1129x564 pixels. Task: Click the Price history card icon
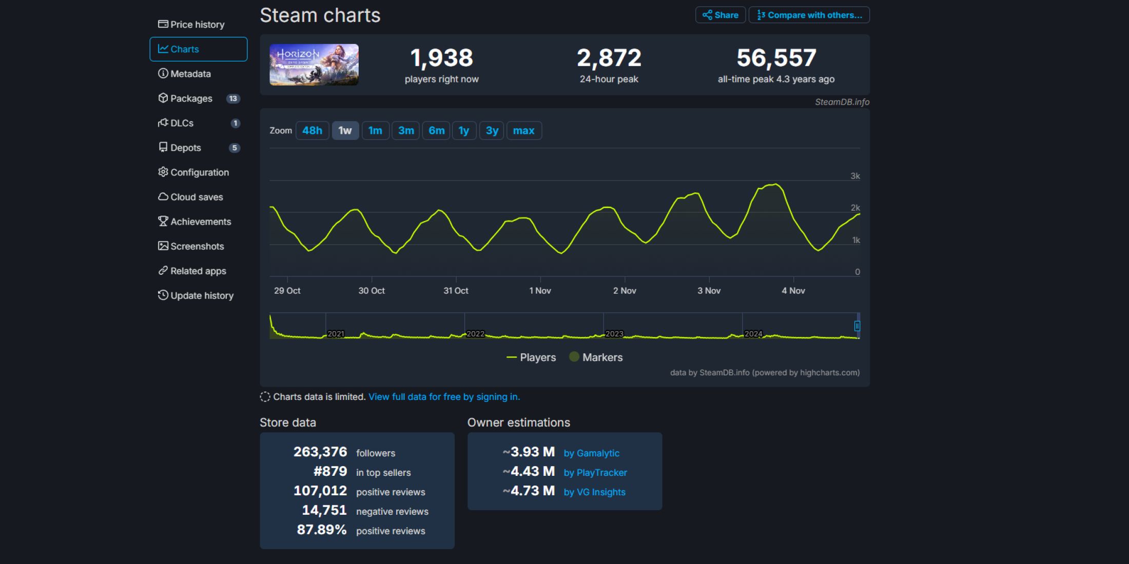tap(163, 24)
